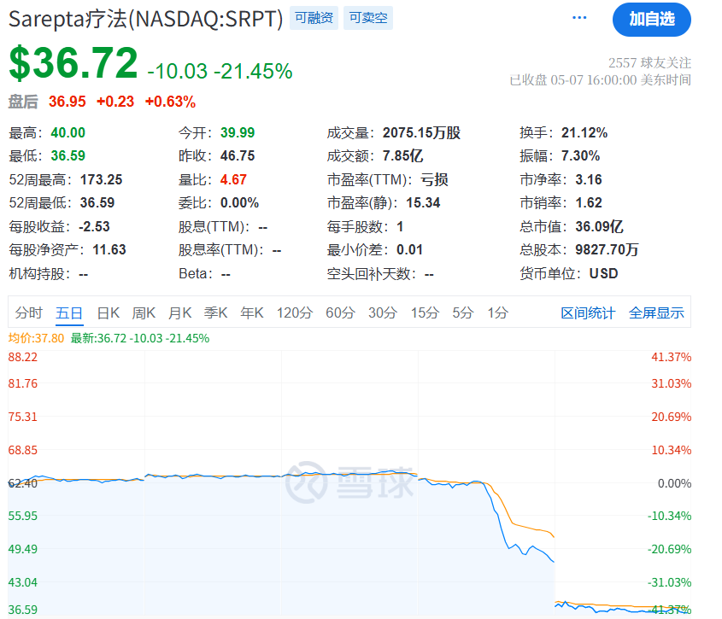Click the 市盈率(TTM) value 亏损
722x619 pixels.
pyautogui.click(x=434, y=179)
